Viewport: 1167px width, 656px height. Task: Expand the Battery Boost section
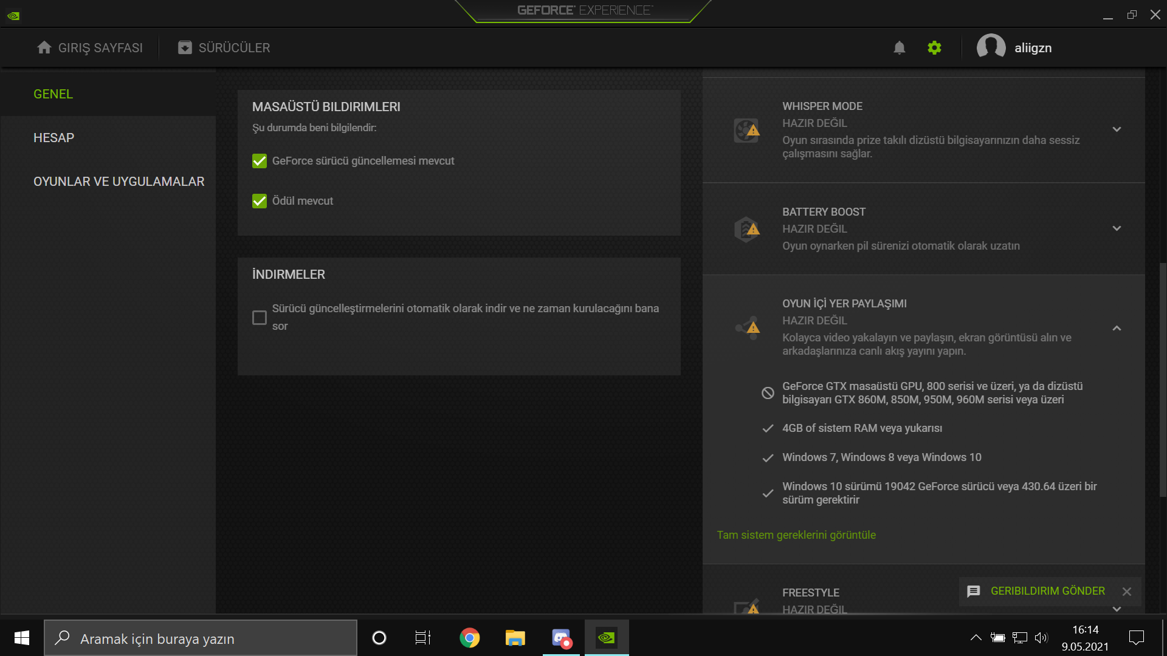click(x=1117, y=228)
